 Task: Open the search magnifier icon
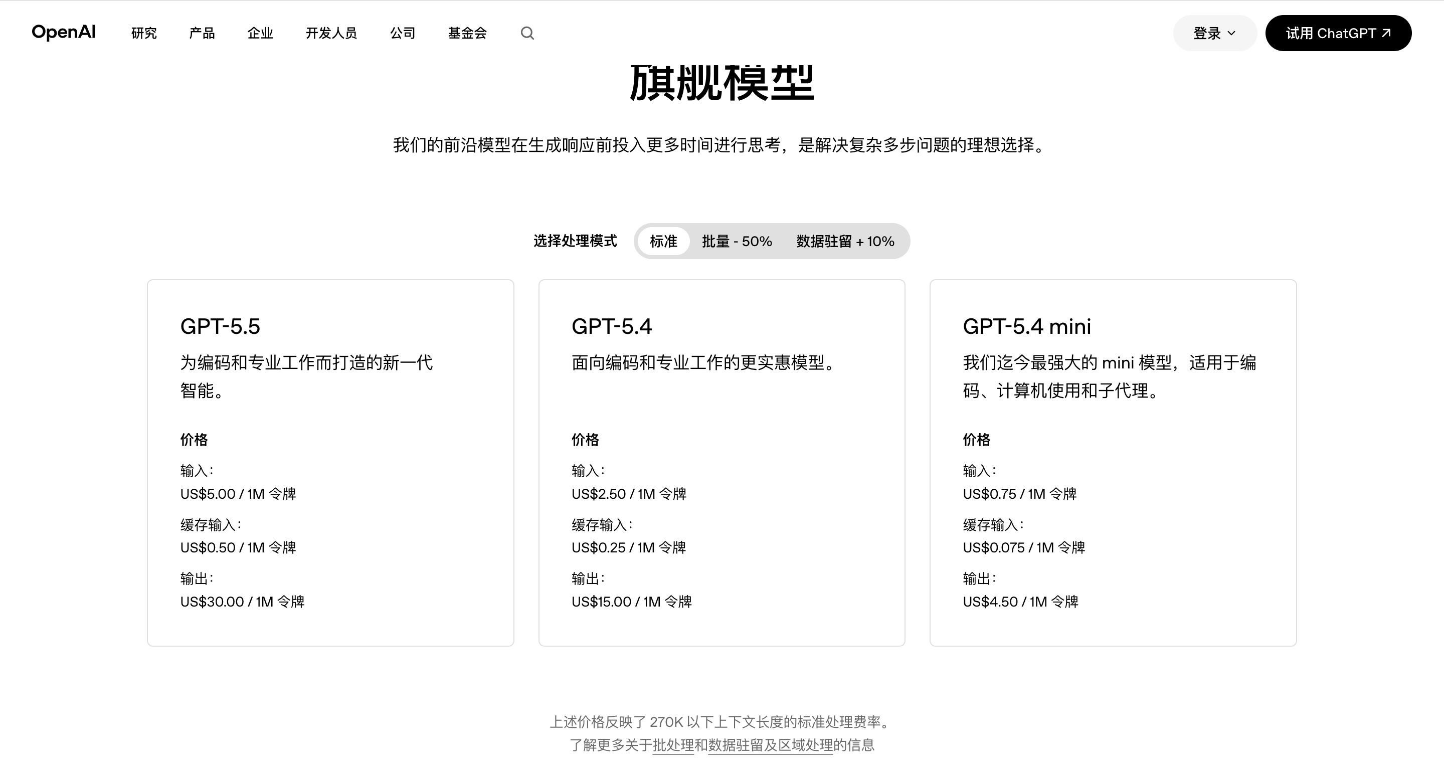(527, 33)
